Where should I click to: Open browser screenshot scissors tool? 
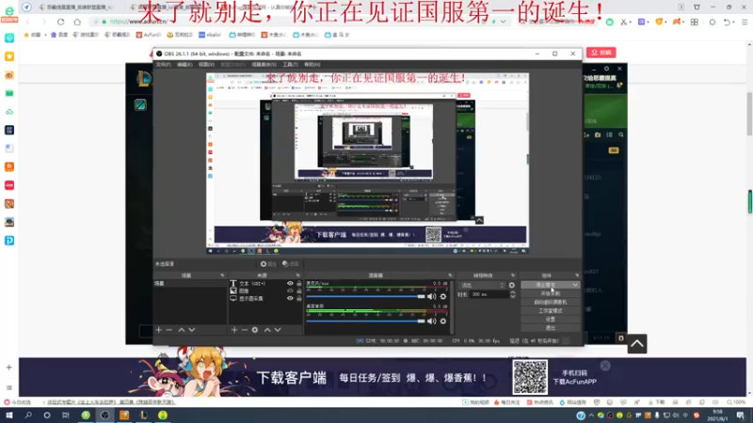(x=623, y=22)
